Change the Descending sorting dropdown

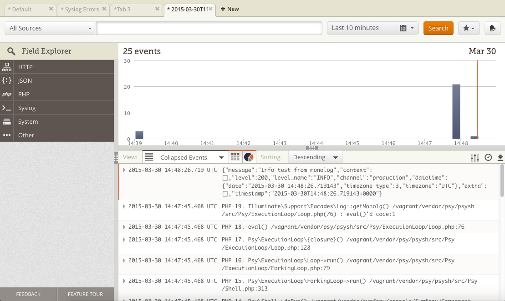pyautogui.click(x=315, y=157)
